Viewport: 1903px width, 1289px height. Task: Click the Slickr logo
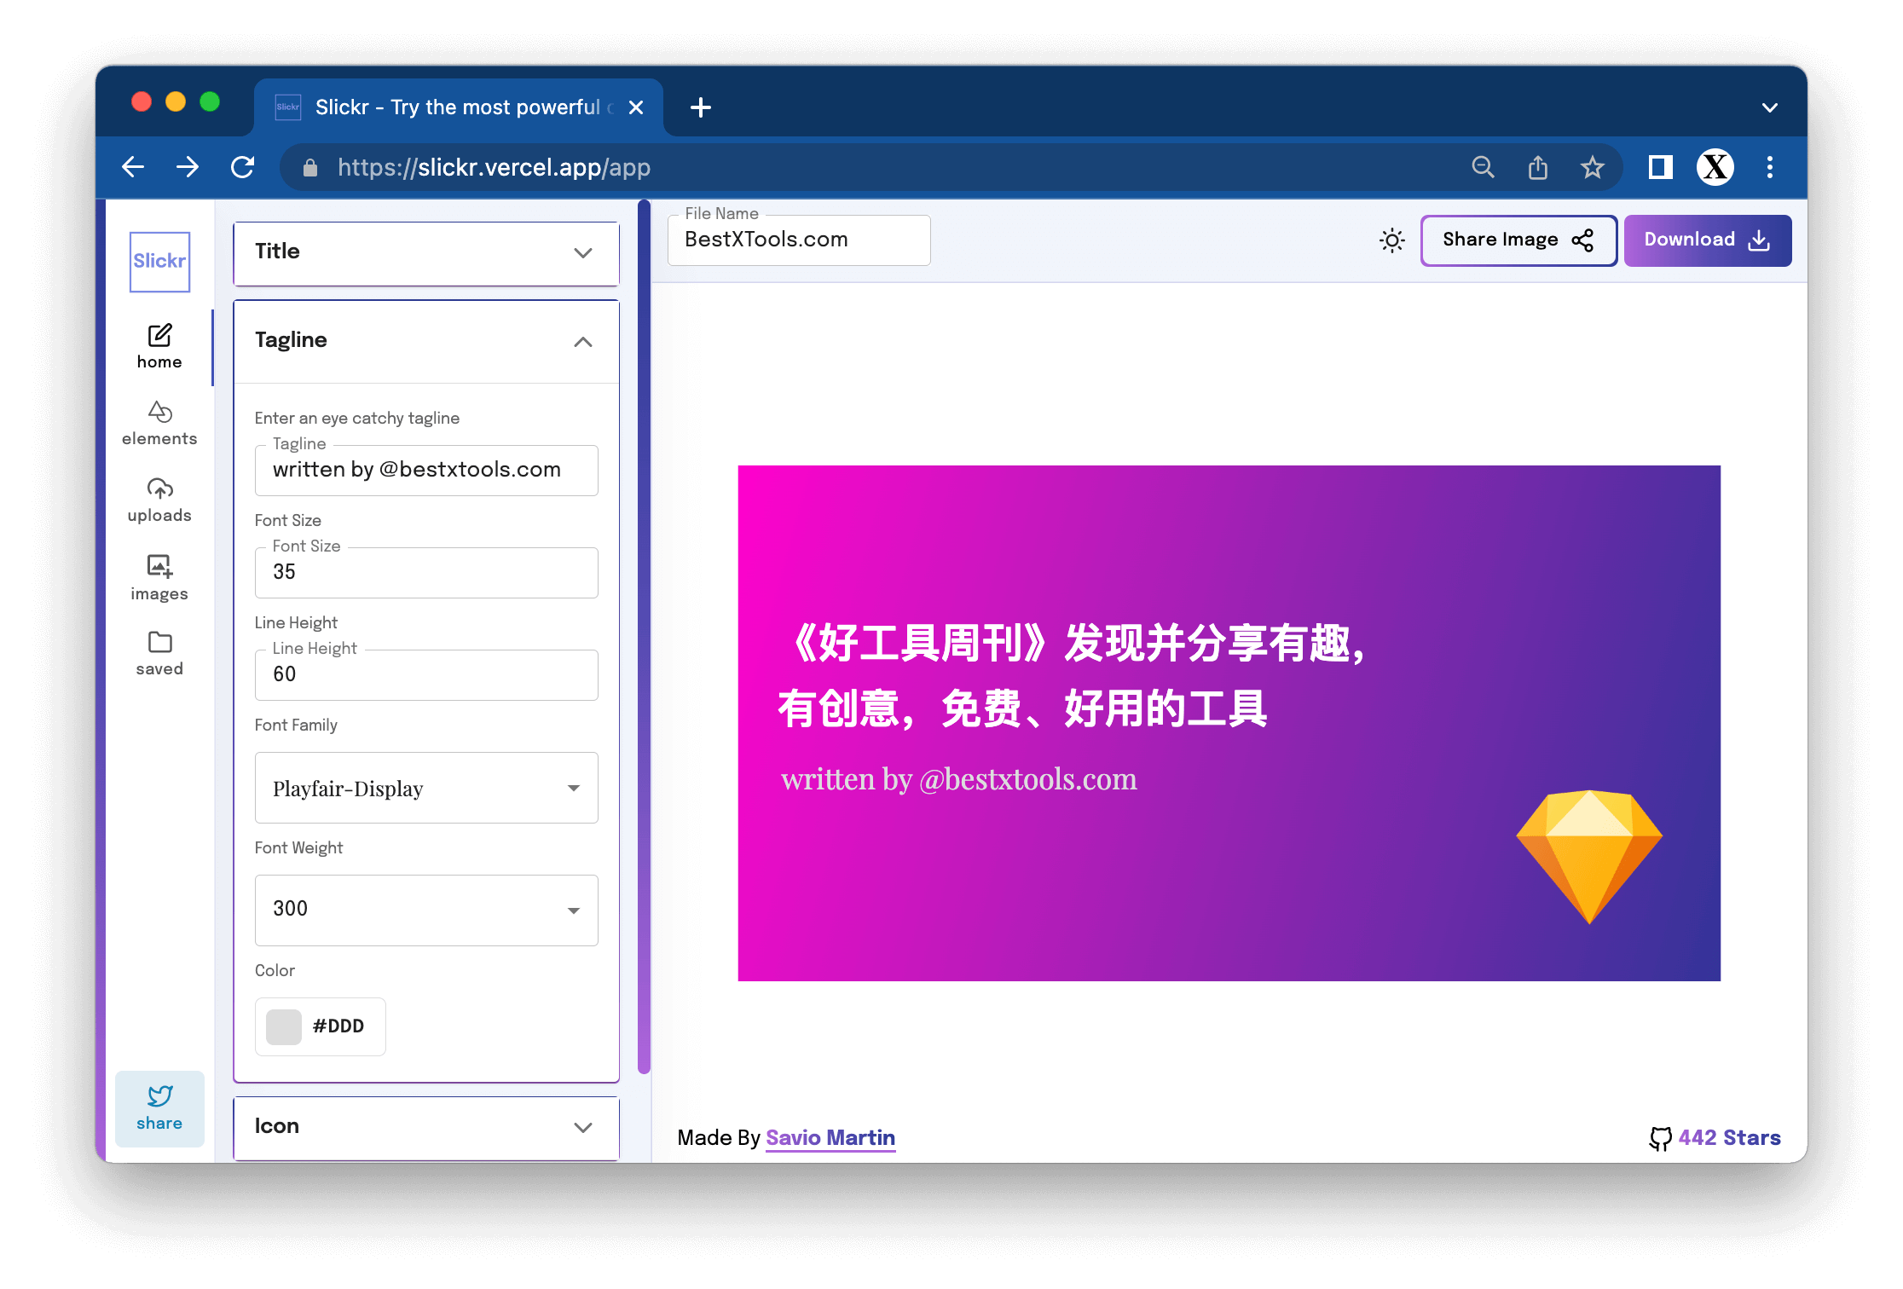159,261
